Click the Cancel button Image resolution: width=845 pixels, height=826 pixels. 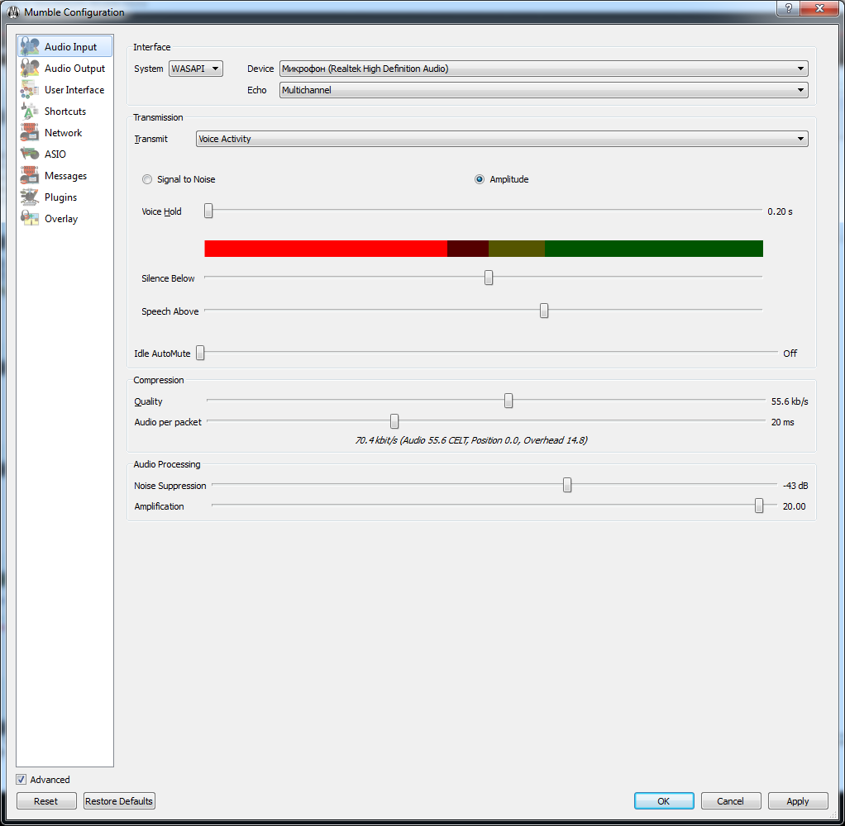pos(730,800)
